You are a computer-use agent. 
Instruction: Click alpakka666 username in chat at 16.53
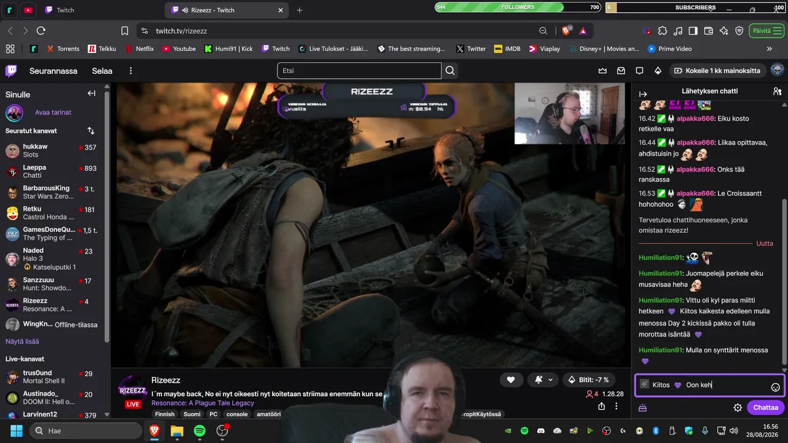[x=695, y=193]
